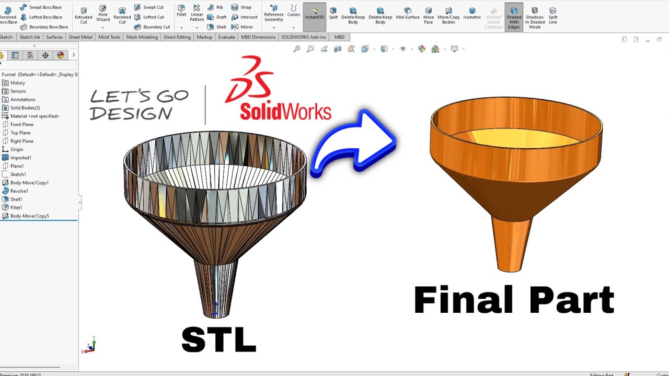Select Imported1 in the feature tree
This screenshot has width=669, height=376.
[x=17, y=158]
